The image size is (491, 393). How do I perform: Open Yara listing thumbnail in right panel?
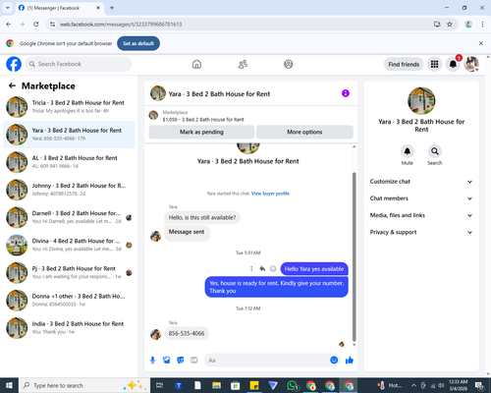(x=421, y=101)
